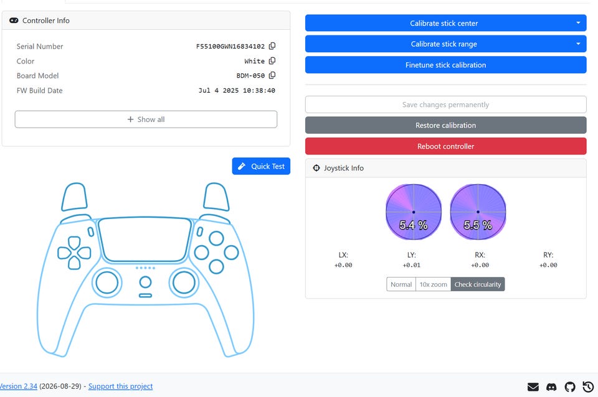Click the touchpad on the controller diagram
598x397 pixels.
145,240
